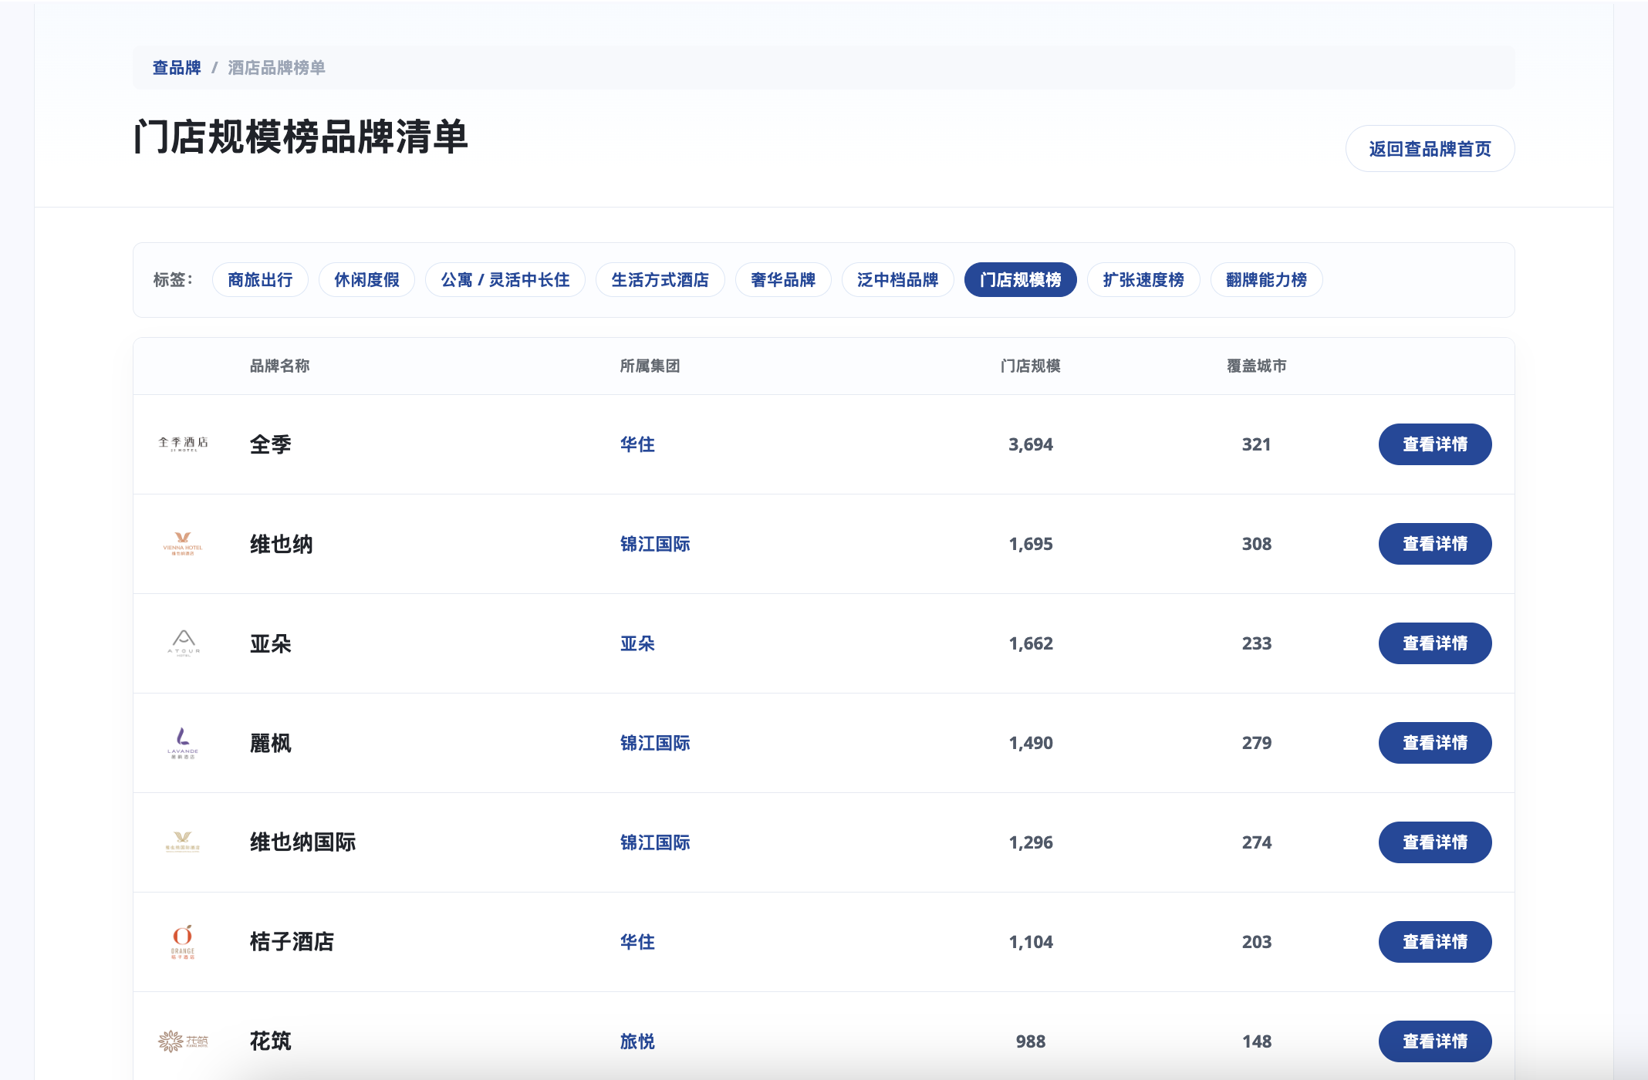Select the active 门店规模榜 tag
The width and height of the screenshot is (1648, 1080).
[x=1021, y=280]
